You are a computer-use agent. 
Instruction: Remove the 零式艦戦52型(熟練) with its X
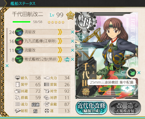pos(73,59)
